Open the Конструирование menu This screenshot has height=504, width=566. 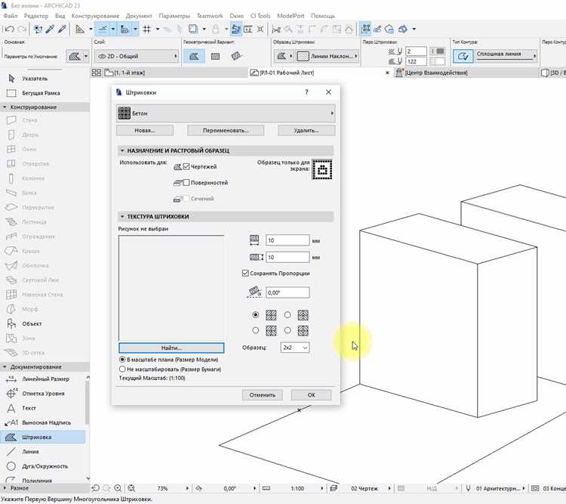point(95,16)
